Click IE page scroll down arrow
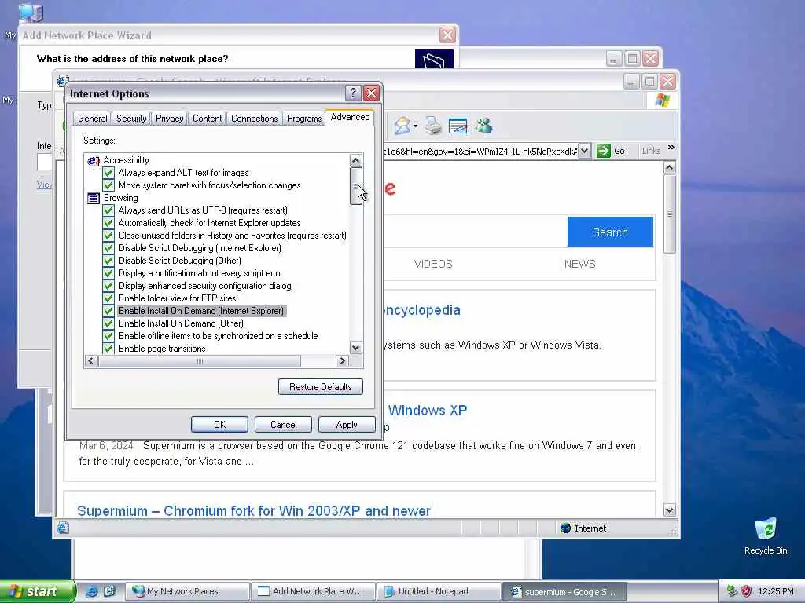 (x=669, y=510)
